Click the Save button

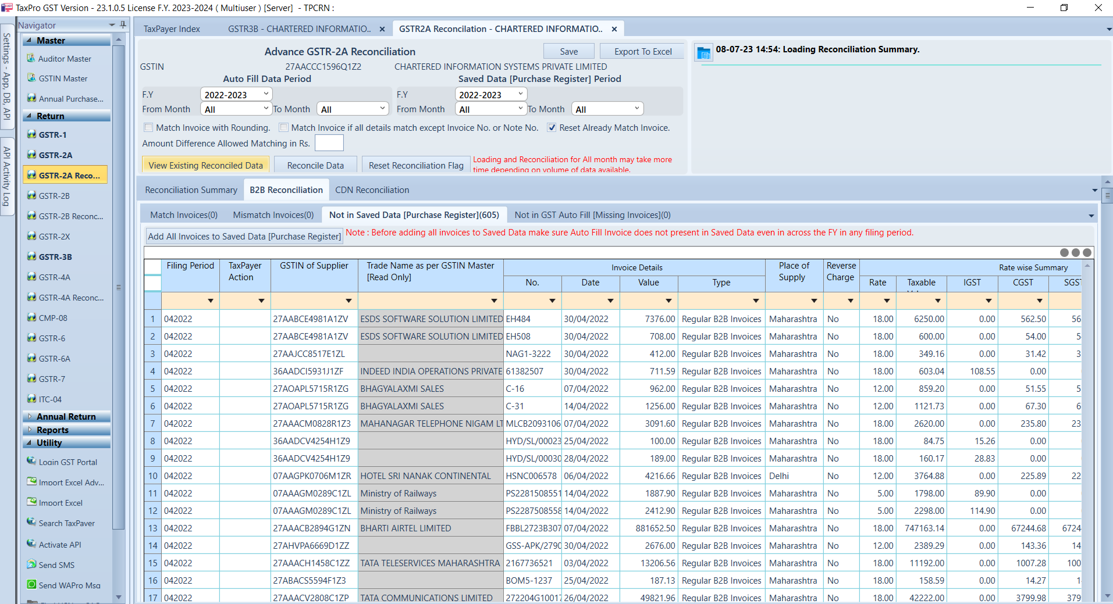[x=569, y=51]
